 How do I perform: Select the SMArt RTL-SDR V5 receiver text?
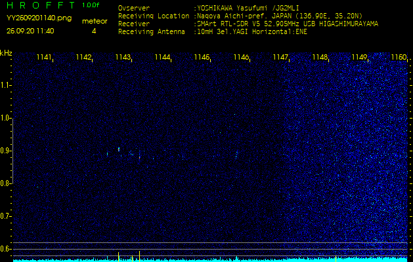click(x=288, y=24)
